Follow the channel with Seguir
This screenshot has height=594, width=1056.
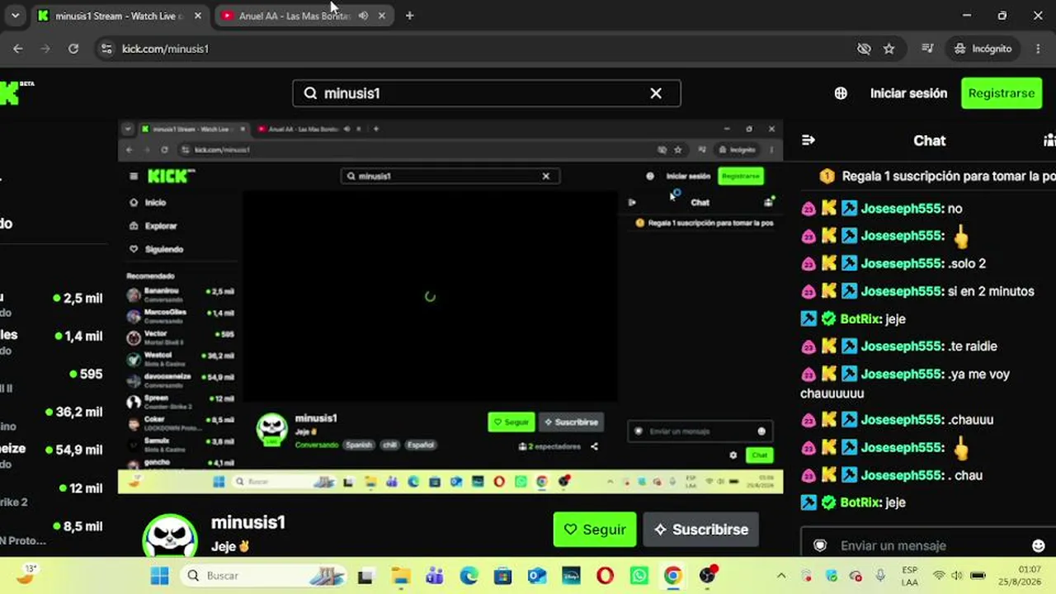click(x=595, y=530)
